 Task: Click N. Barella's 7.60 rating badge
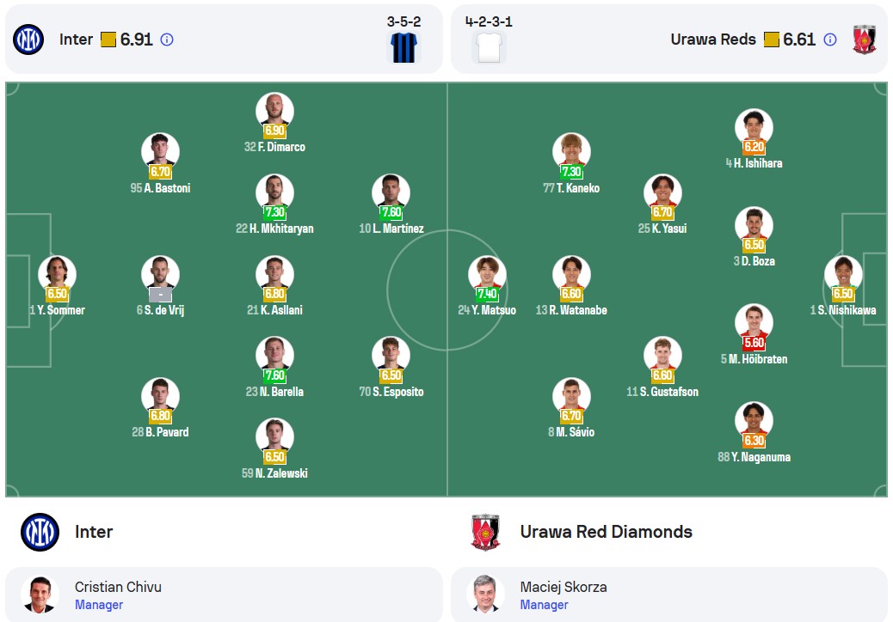pos(274,375)
